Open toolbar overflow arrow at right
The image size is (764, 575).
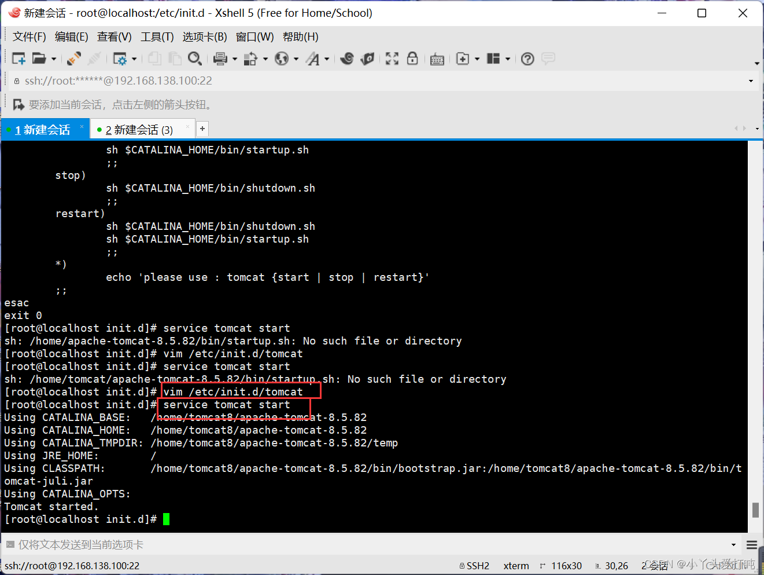pos(756,64)
